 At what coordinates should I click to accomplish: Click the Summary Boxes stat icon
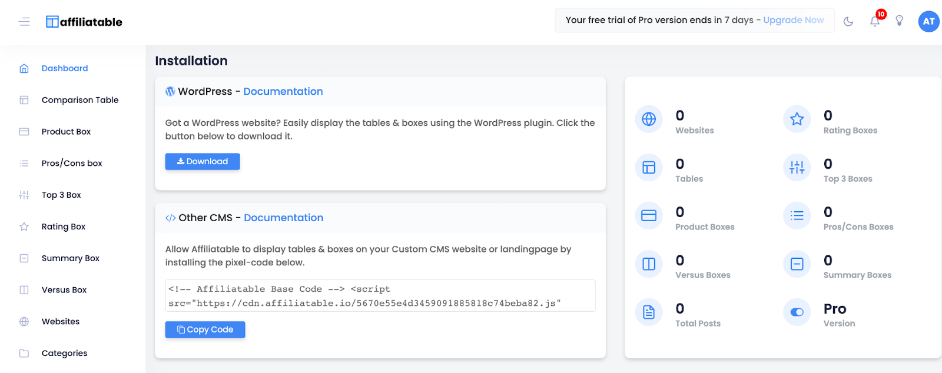click(797, 264)
